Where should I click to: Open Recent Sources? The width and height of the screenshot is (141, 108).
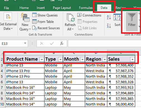[46, 28]
